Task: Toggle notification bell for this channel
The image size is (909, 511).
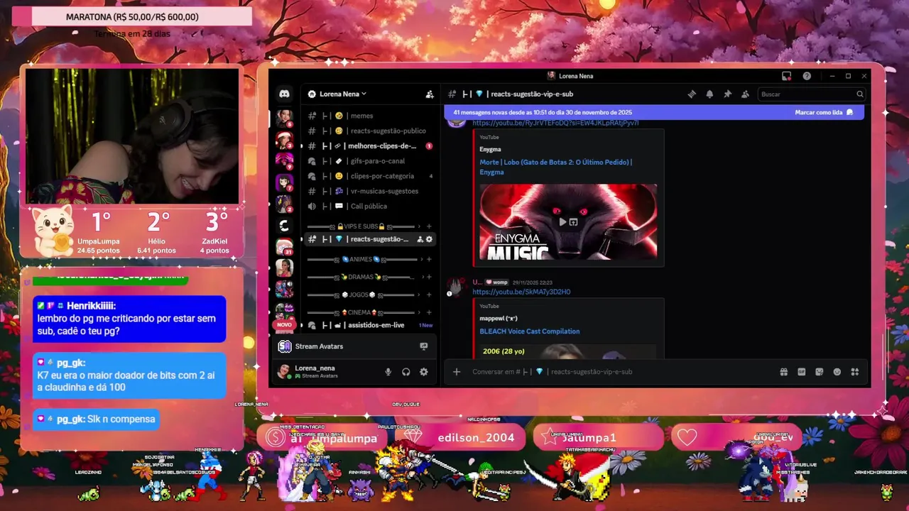Action: pos(709,94)
